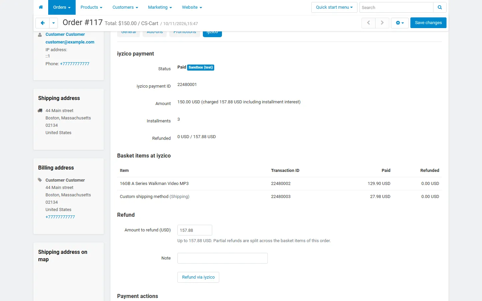Click the Transaction ID column header
Image resolution: width=482 pixels, height=301 pixels.
coord(285,171)
